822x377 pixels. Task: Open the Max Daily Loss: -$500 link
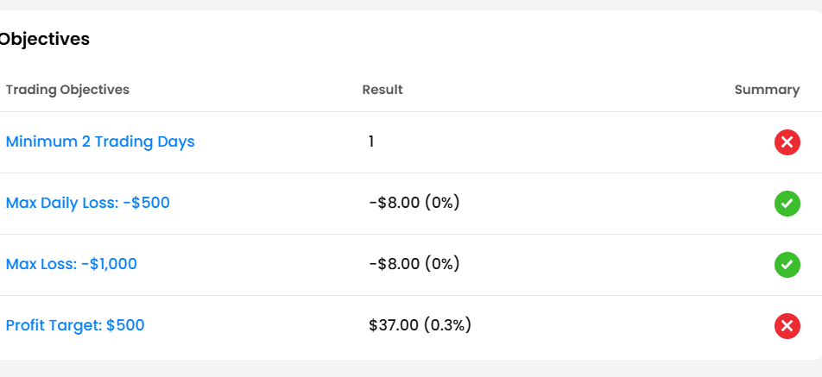pyautogui.click(x=87, y=203)
